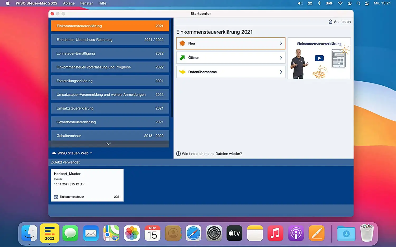396x247 pixels.
Task: Open the Hilfe menu
Action: coord(102,3)
